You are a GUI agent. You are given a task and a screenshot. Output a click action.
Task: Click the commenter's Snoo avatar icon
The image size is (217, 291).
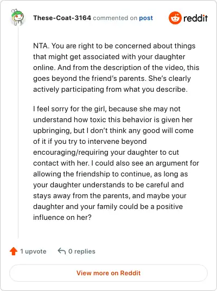pyautogui.click(x=17, y=17)
